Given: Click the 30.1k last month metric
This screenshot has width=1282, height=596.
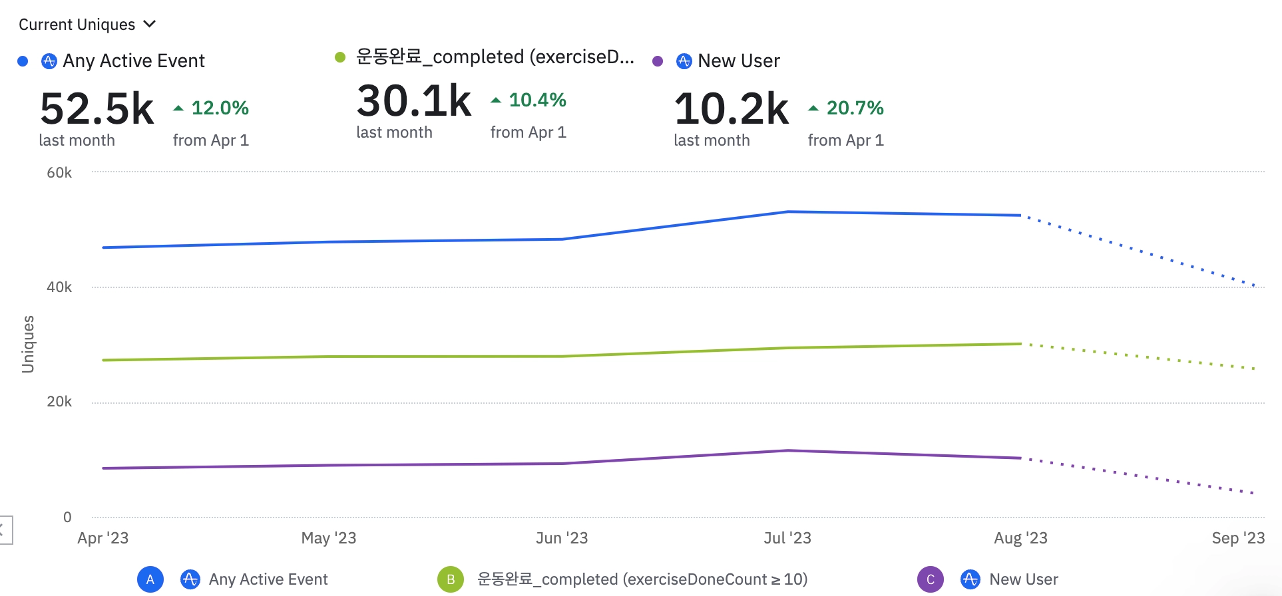Looking at the screenshot, I should (414, 101).
